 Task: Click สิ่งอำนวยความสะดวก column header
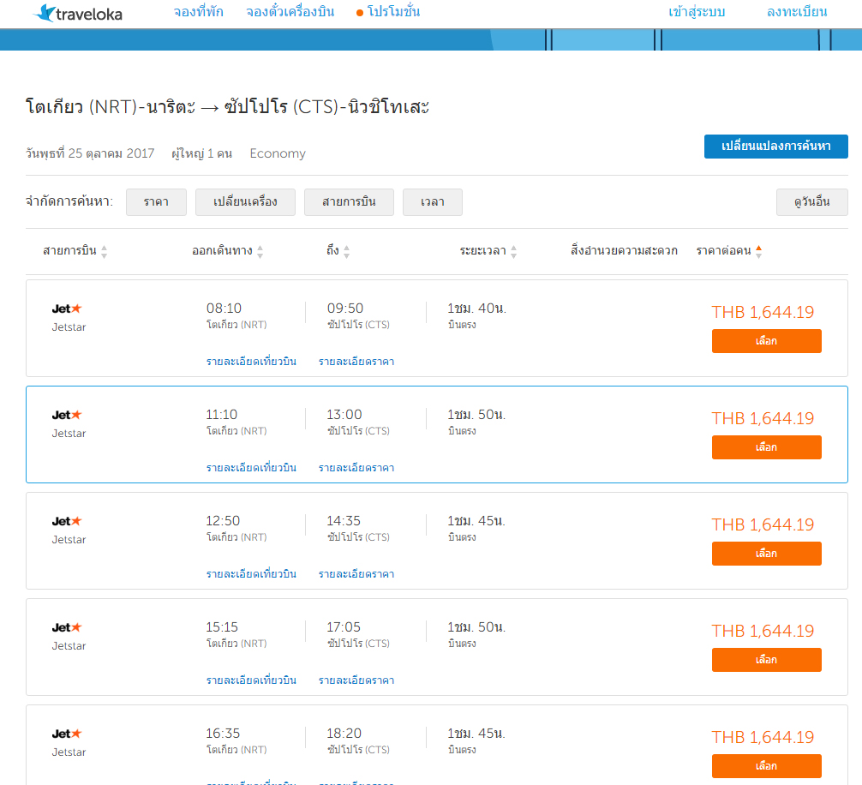click(624, 251)
